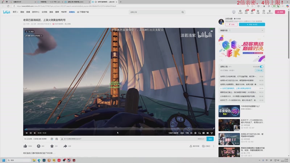Screen dimensions: 290x163
Task: Go to 会员购 in navigation bar
Action: click(x=44, y=12)
